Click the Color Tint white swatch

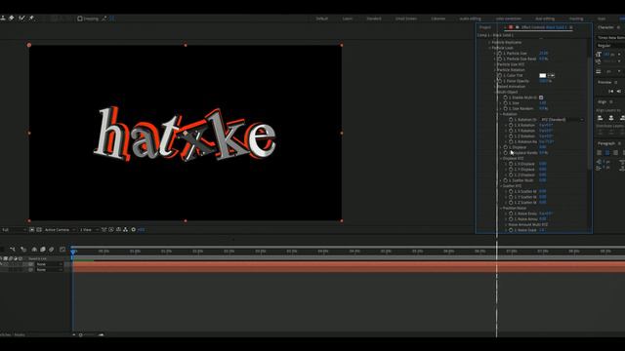tap(543, 75)
